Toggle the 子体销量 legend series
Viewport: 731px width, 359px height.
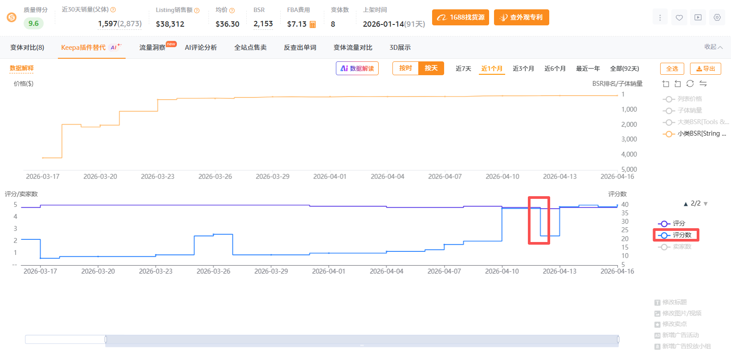coord(689,110)
